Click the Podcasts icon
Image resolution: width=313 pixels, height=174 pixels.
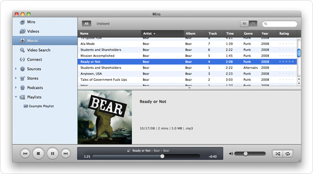click(22, 87)
